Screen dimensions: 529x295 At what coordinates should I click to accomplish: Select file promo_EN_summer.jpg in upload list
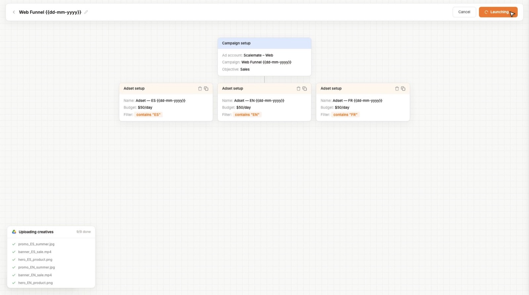click(x=36, y=267)
